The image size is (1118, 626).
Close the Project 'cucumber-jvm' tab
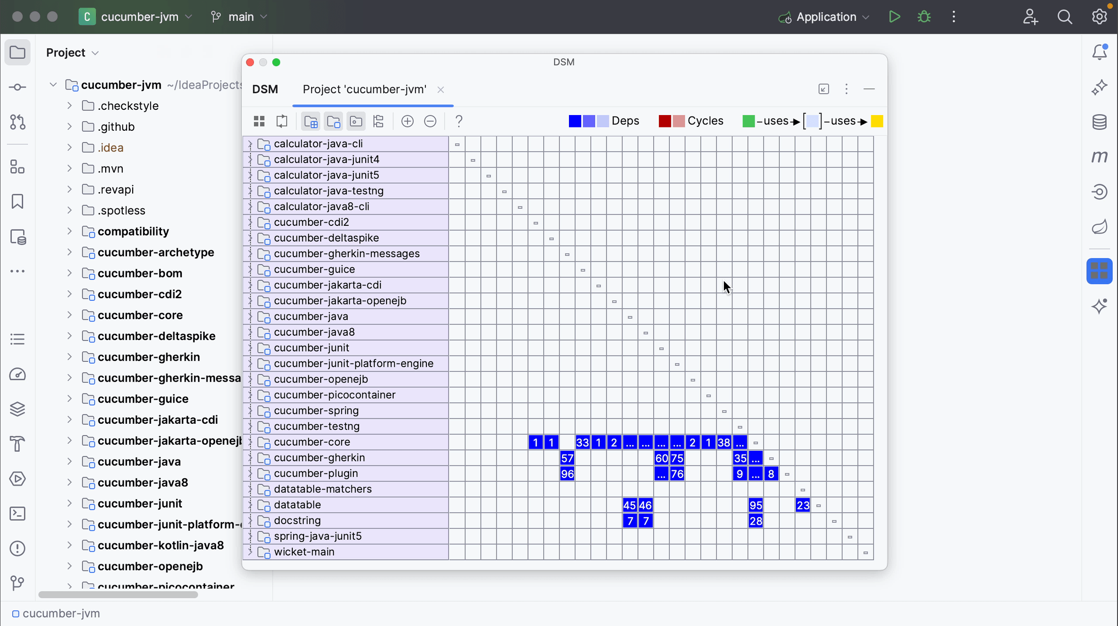[x=440, y=90]
